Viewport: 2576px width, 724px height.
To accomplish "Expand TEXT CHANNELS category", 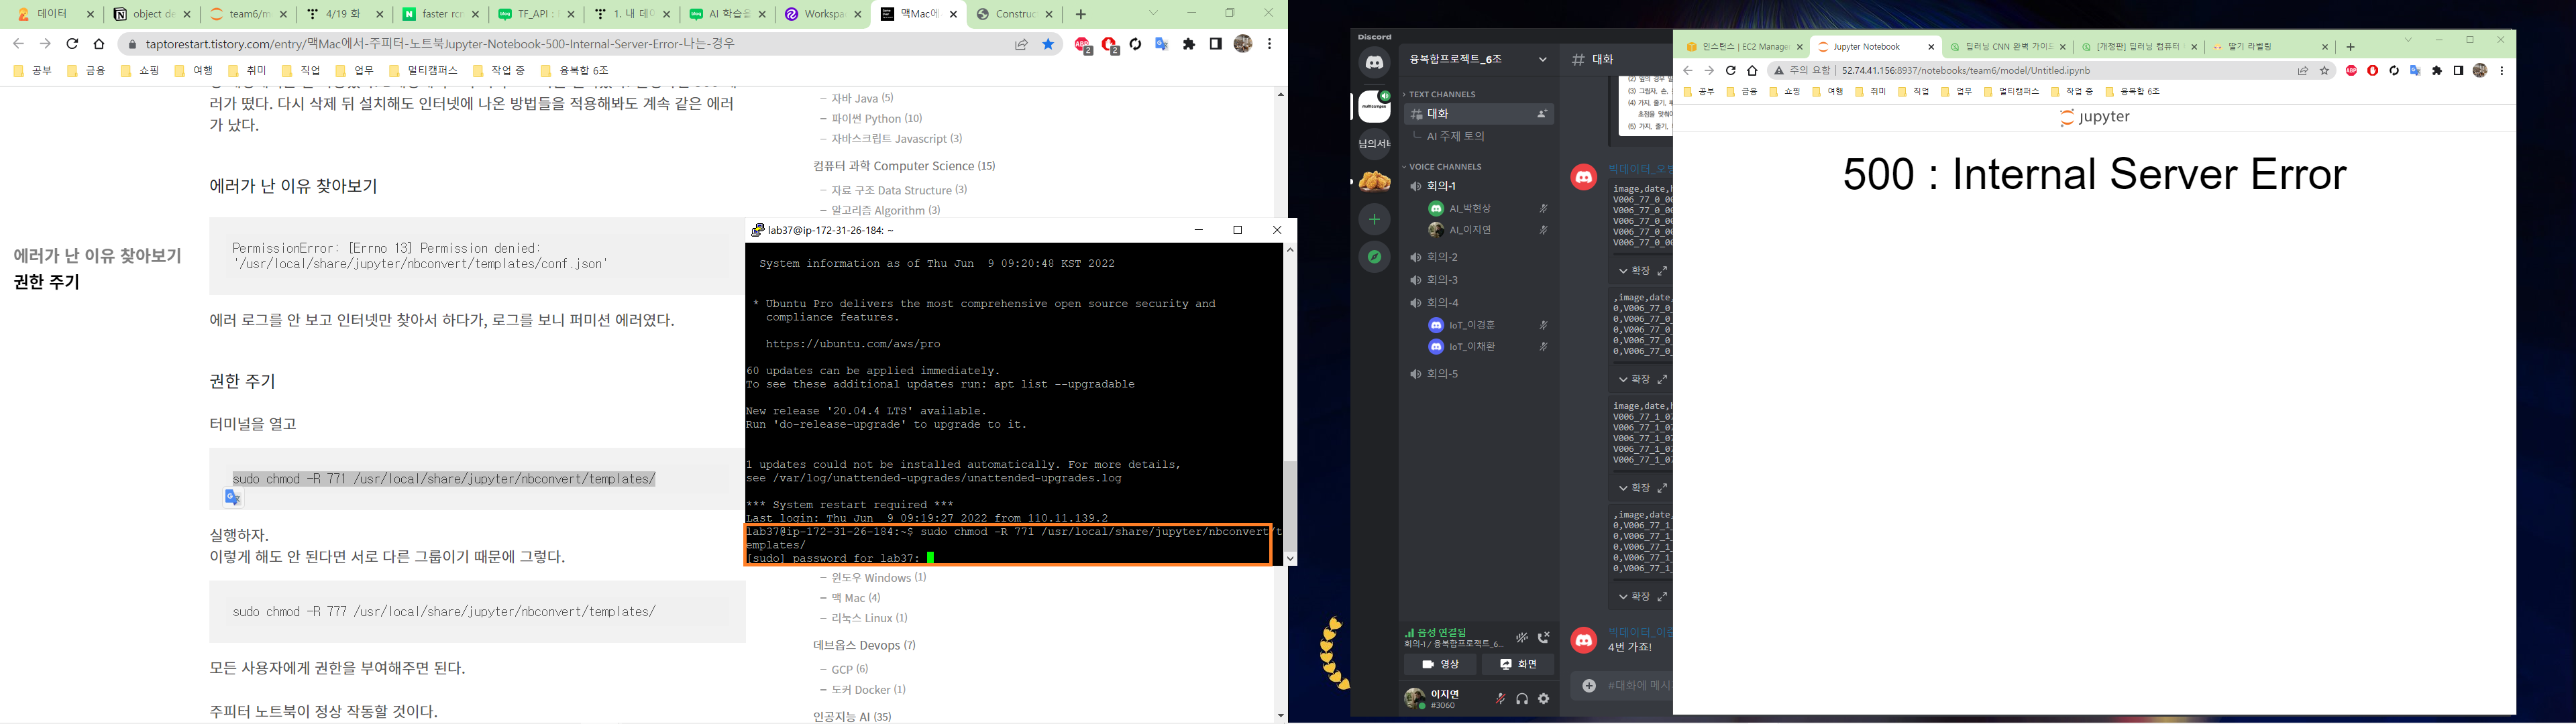I will [1441, 94].
